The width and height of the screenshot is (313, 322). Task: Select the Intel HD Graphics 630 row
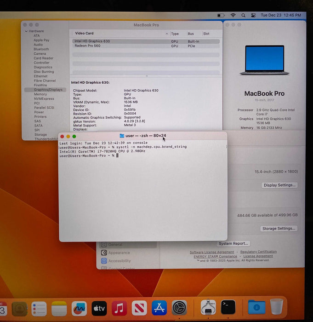click(146, 41)
